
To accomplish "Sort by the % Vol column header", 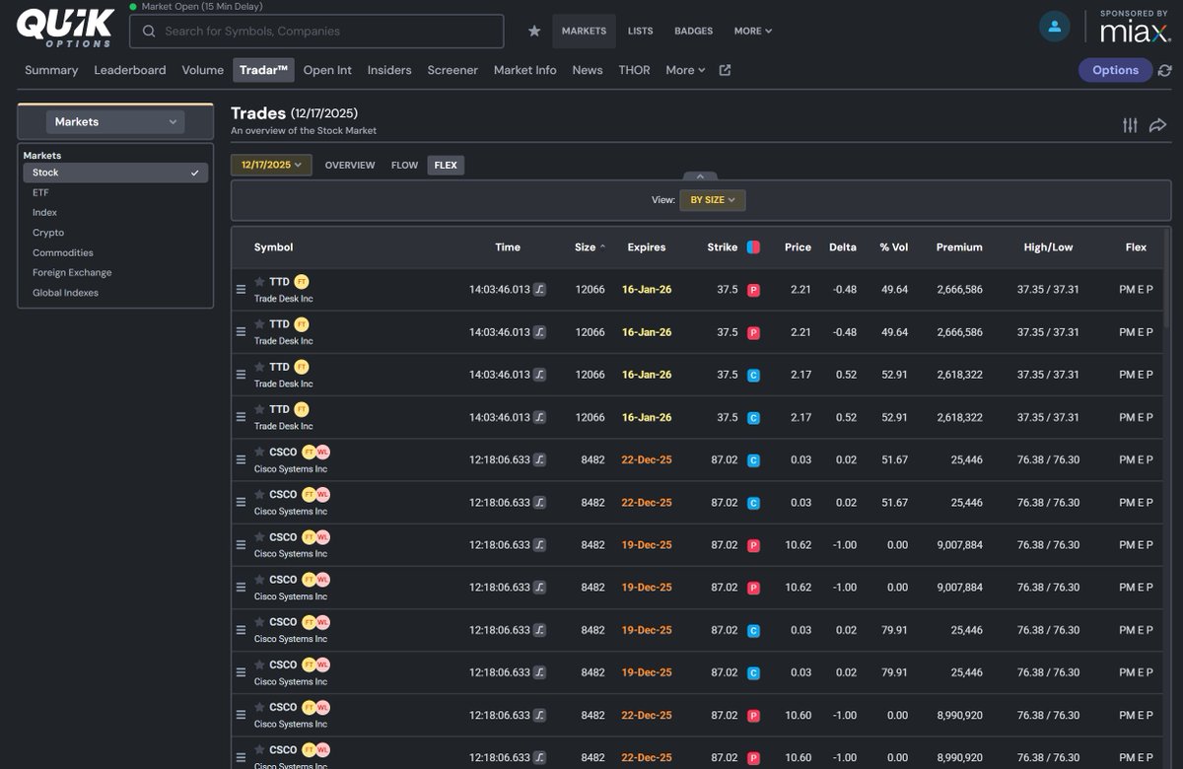I will coord(893,247).
